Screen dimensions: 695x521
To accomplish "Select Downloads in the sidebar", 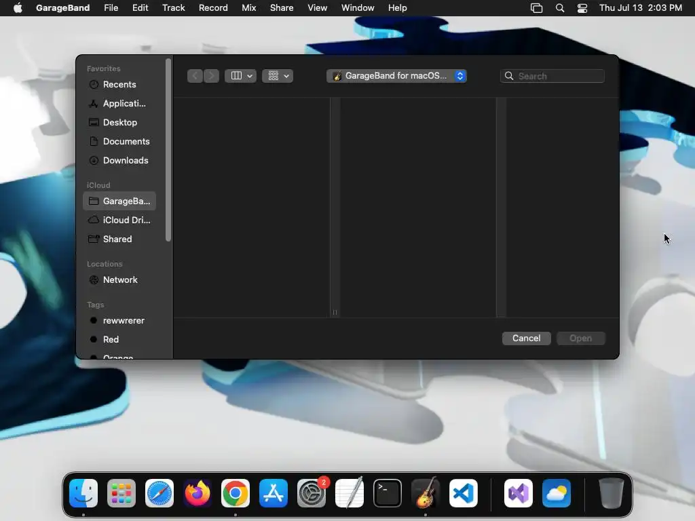I will coord(119,160).
